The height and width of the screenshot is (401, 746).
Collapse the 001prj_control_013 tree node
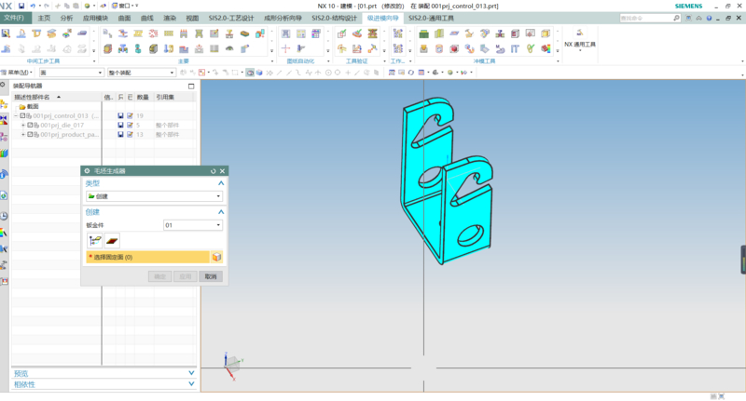pos(16,115)
